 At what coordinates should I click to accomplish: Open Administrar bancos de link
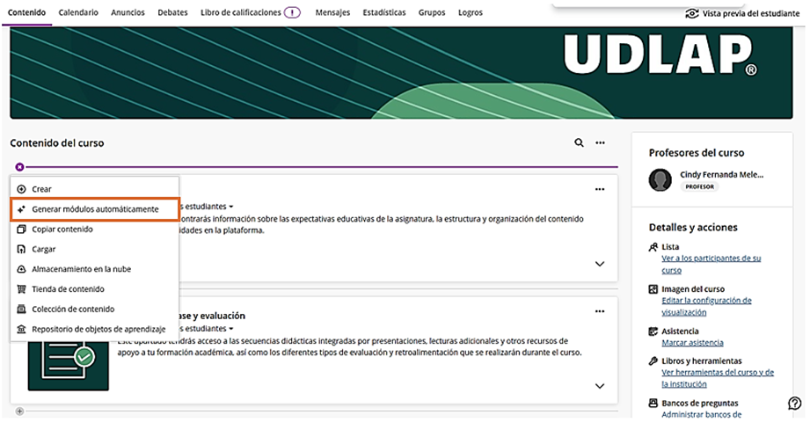[702, 414]
